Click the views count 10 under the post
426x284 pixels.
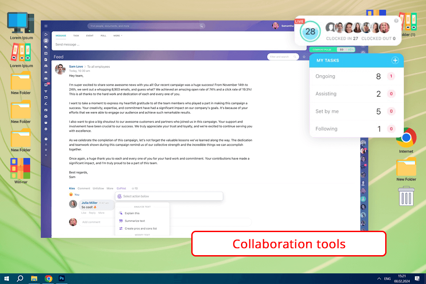pyautogui.click(x=135, y=188)
